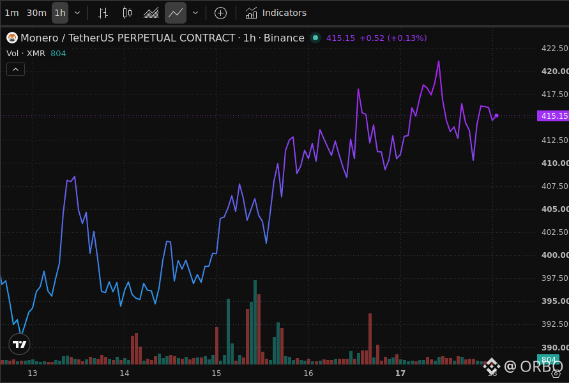This screenshot has height=383, width=569.
Task: Click the 410.00 price axis label
Action: 555,163
